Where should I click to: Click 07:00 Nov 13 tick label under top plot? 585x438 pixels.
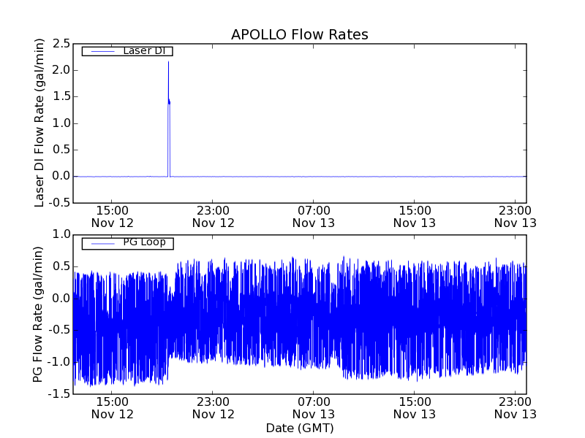[x=314, y=216]
